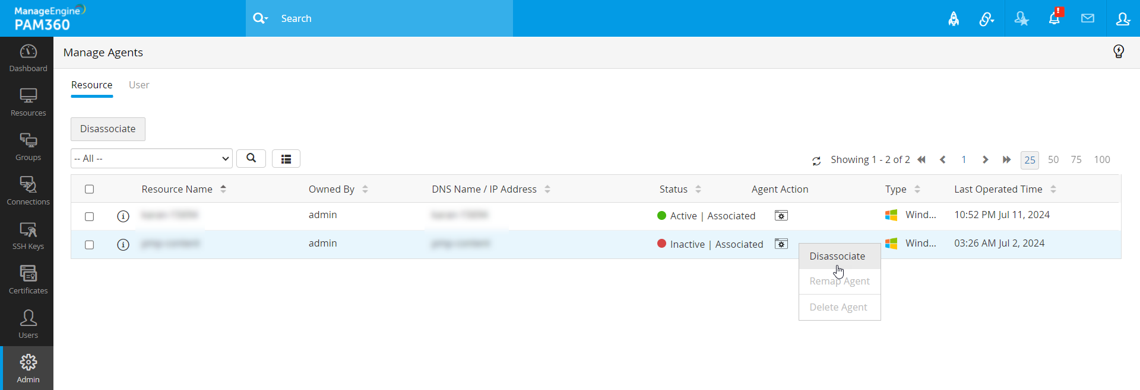Open agent action icon for Inactive row
The height and width of the screenshot is (390, 1140).
coord(781,244)
